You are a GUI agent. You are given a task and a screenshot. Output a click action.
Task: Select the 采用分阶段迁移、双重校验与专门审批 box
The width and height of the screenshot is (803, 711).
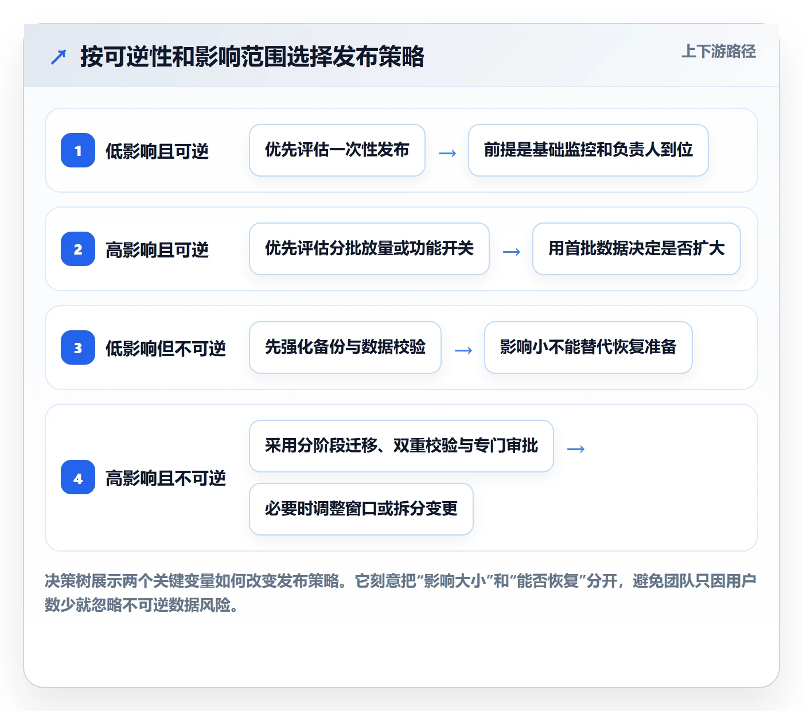pyautogui.click(x=402, y=446)
